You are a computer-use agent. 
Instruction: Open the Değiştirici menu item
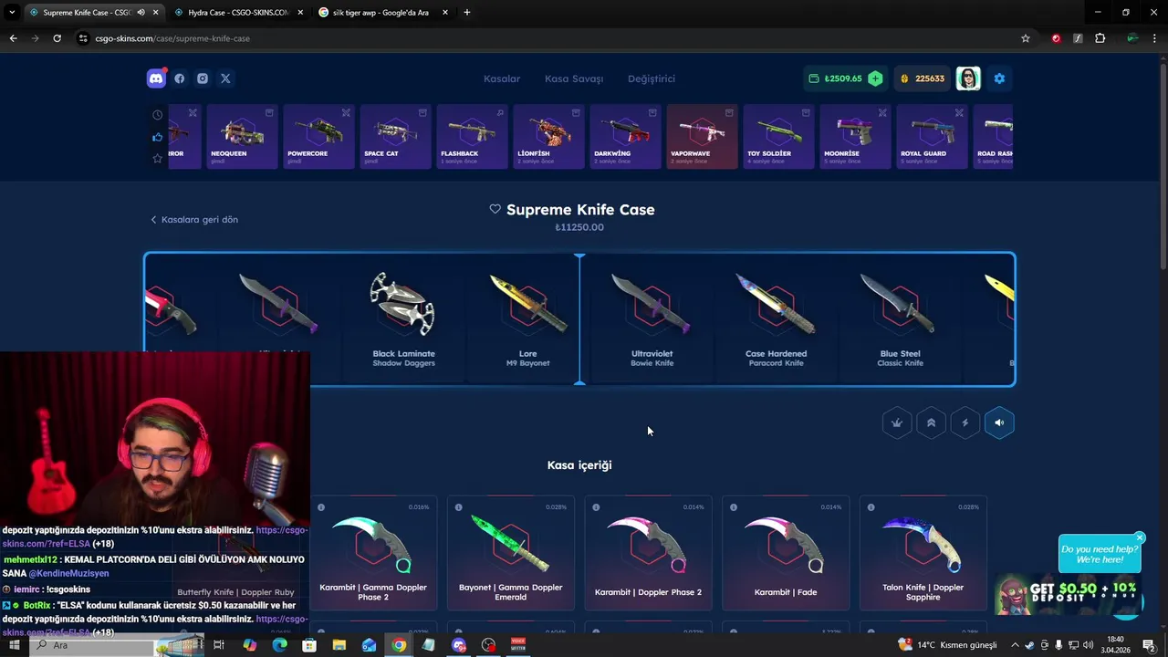652,78
